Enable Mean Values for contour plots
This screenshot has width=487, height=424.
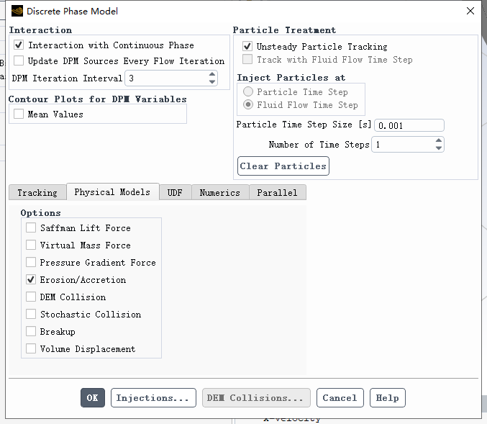pyautogui.click(x=19, y=114)
